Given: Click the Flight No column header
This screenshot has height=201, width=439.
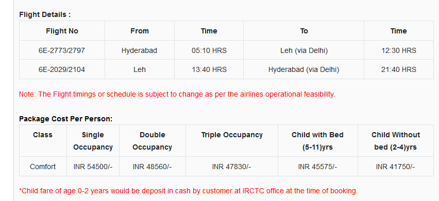Looking at the screenshot, I should click(x=62, y=31).
